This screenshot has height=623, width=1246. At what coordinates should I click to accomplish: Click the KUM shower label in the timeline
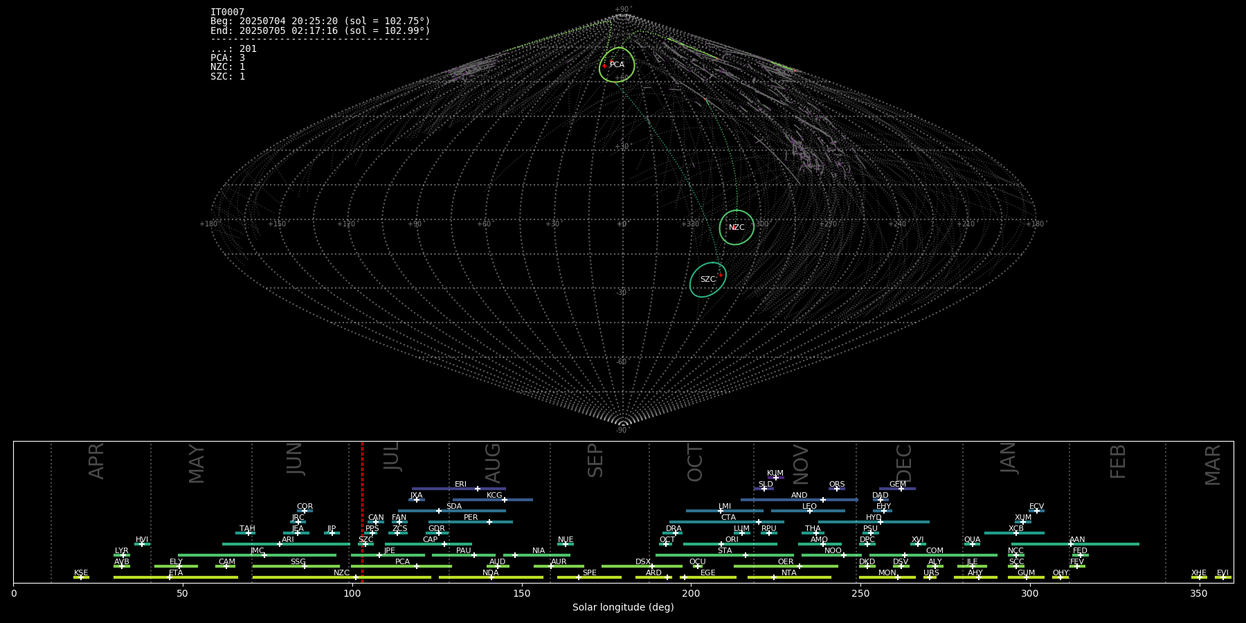[x=775, y=473]
